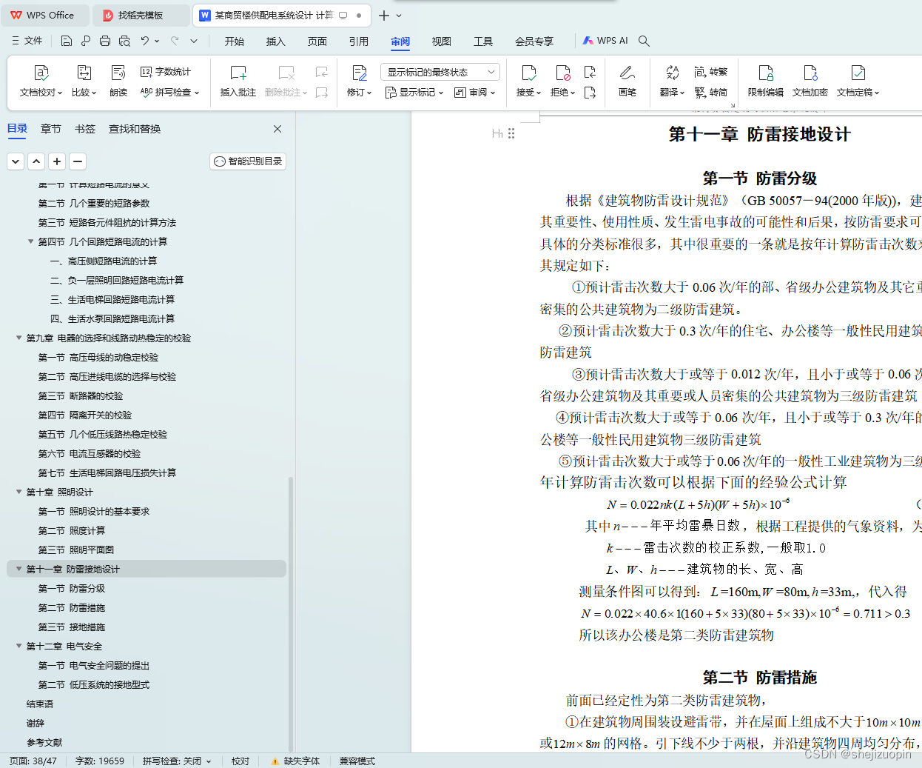Click the Print icon in quick toolbar

click(x=105, y=41)
